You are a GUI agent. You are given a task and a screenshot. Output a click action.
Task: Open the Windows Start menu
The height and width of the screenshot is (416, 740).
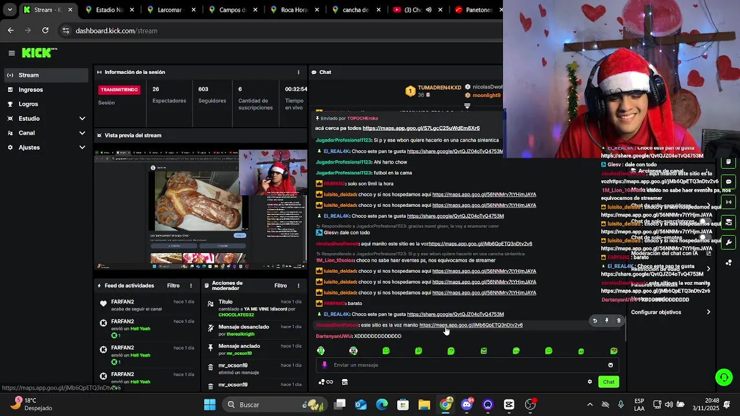tap(210, 404)
